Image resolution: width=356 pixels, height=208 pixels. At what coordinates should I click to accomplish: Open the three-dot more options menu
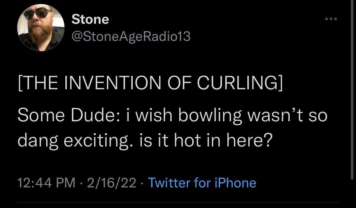(x=331, y=19)
